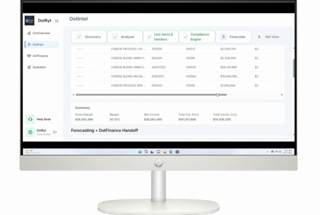Click the right arrow of table scrollbar
The height and width of the screenshot is (215, 320).
tap(282, 95)
